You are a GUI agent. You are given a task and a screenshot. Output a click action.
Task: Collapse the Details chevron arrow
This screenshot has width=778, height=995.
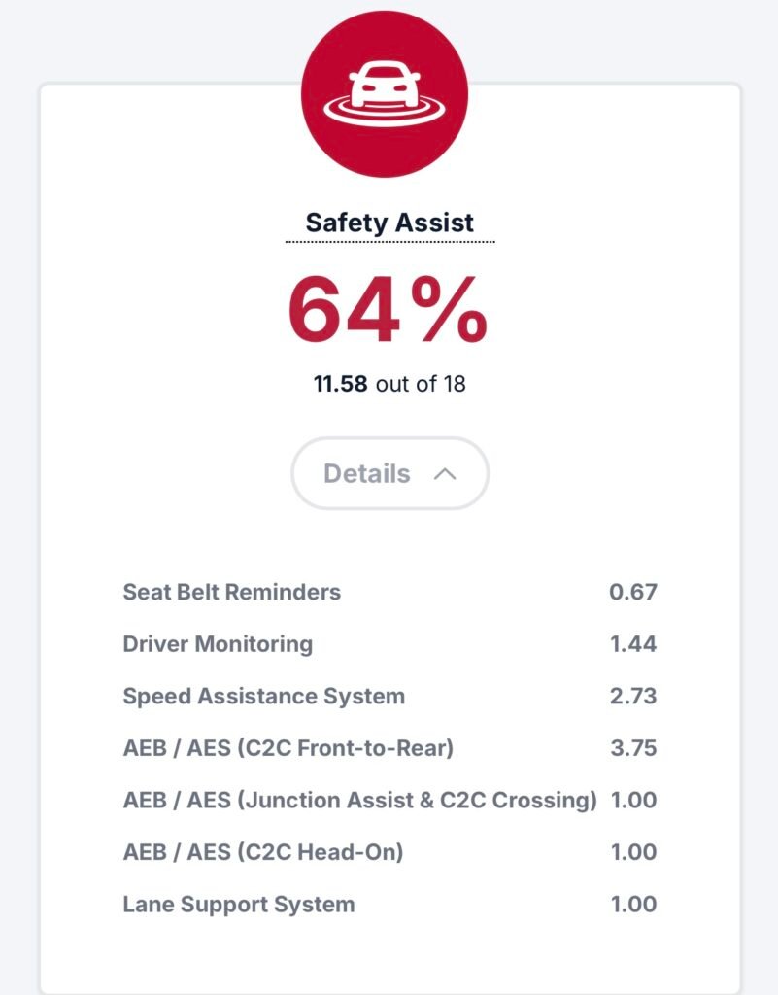445,474
